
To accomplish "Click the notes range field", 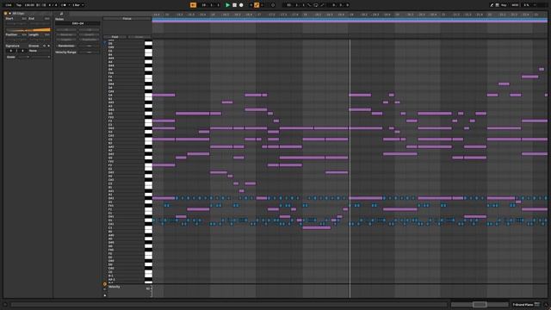I will (x=77, y=23).
